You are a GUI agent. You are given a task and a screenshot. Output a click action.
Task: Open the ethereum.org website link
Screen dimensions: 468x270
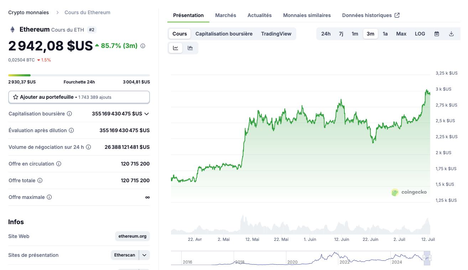[132, 236]
